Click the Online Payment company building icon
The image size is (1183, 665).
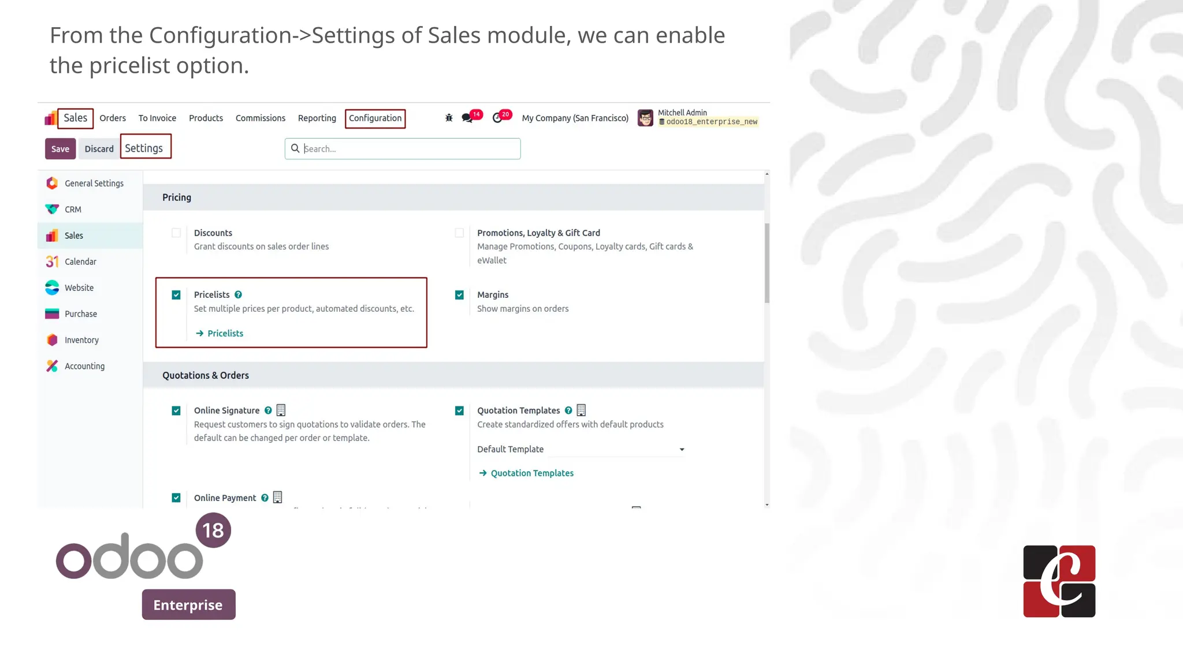point(278,497)
